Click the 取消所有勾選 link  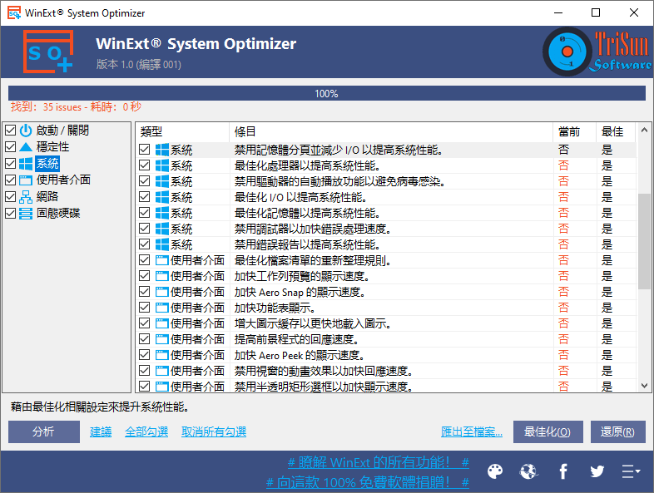point(214,431)
